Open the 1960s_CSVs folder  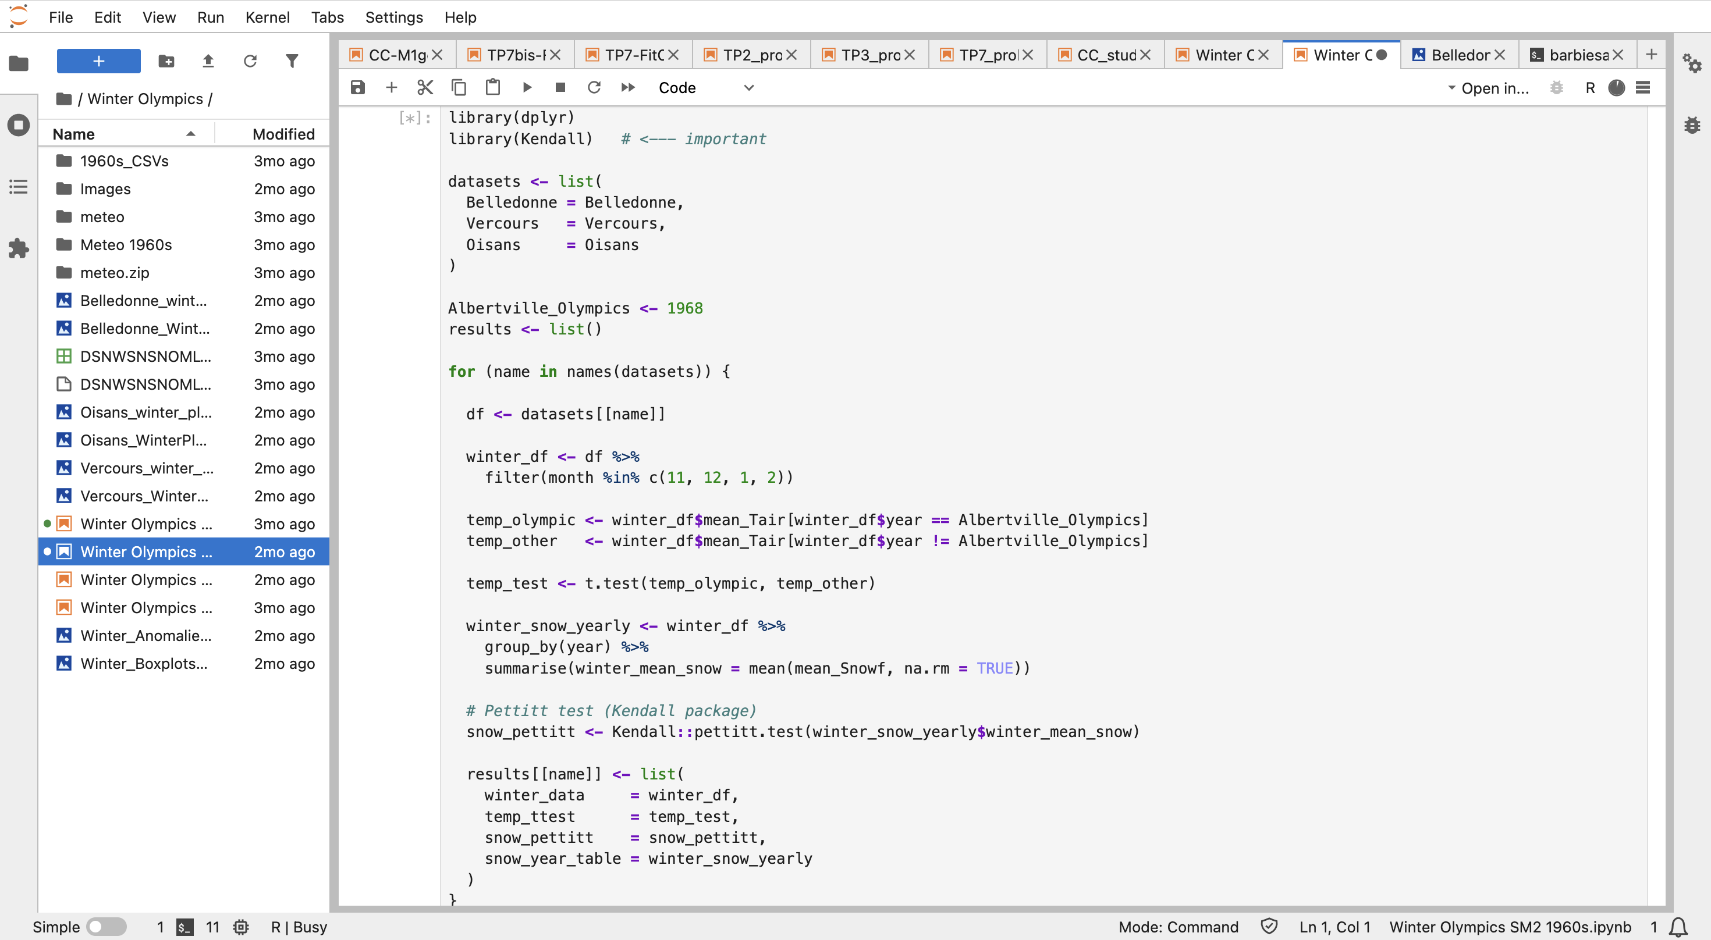124,161
